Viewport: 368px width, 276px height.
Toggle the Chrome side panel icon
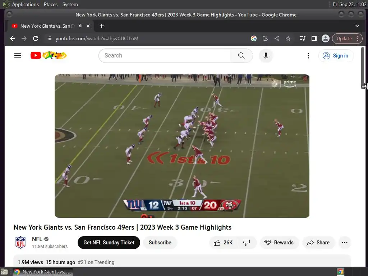(x=314, y=38)
